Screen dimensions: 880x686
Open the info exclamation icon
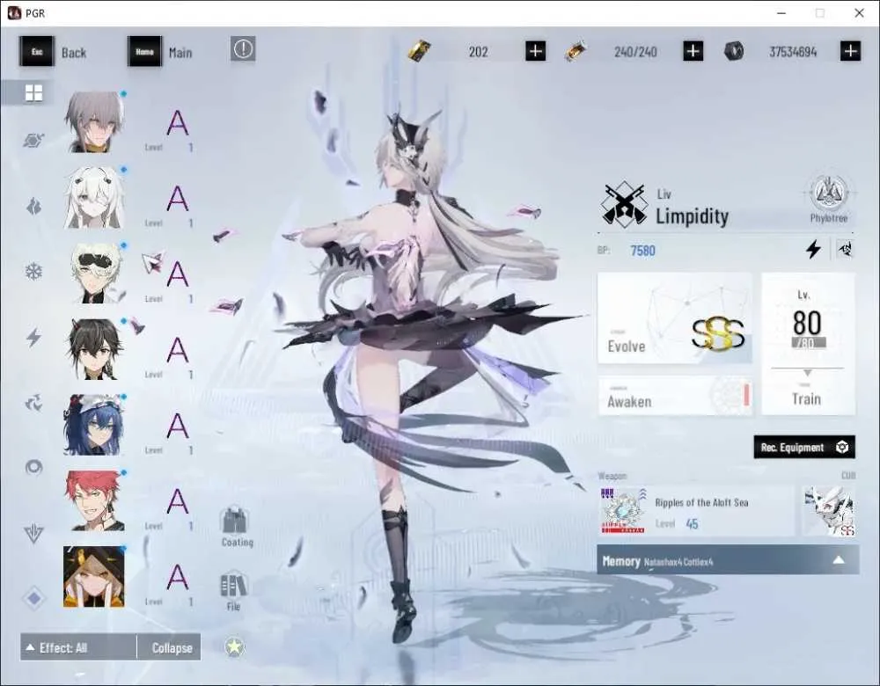[x=243, y=48]
